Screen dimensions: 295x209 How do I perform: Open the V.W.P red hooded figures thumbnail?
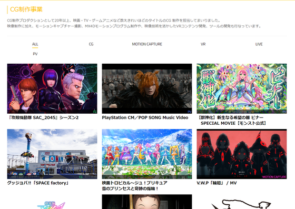click(242, 154)
